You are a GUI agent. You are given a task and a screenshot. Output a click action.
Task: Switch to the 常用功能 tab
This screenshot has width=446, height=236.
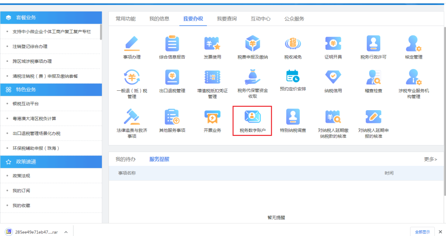click(126, 19)
